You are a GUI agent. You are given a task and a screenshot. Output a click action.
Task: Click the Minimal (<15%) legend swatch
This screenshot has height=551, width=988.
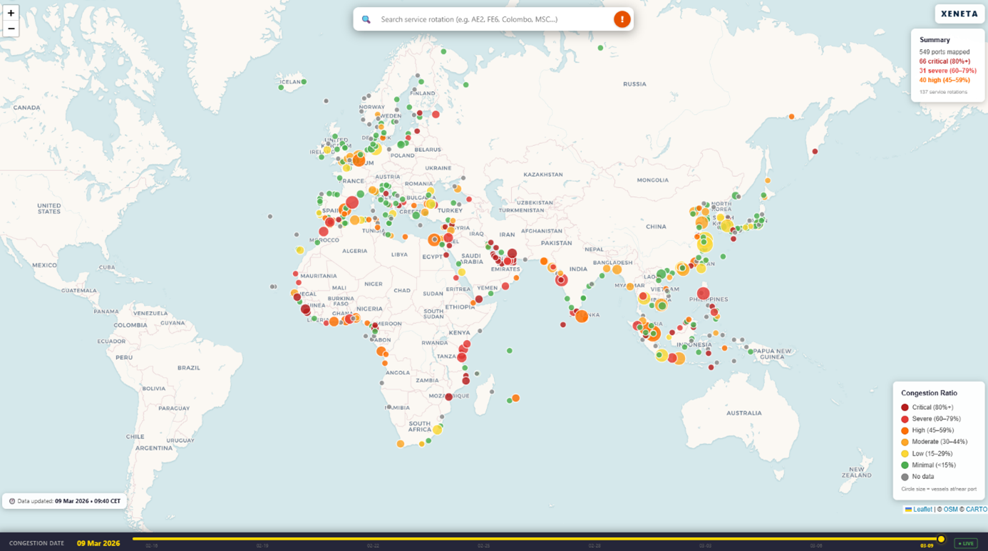[905, 465]
